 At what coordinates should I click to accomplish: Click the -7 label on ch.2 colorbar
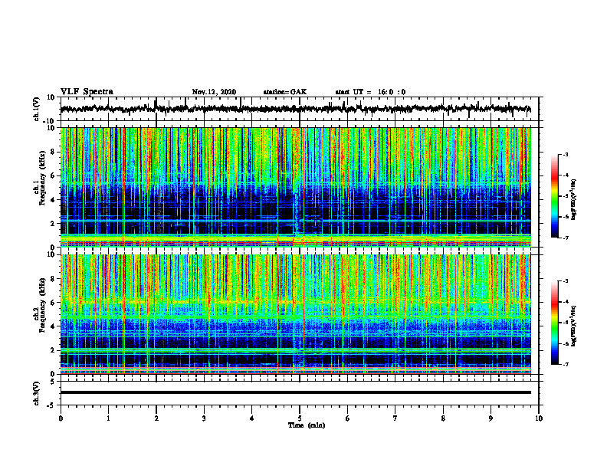click(566, 364)
